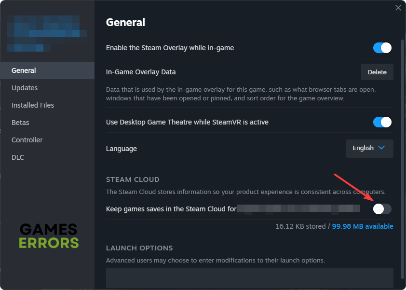Select the General settings tab

pos(24,70)
